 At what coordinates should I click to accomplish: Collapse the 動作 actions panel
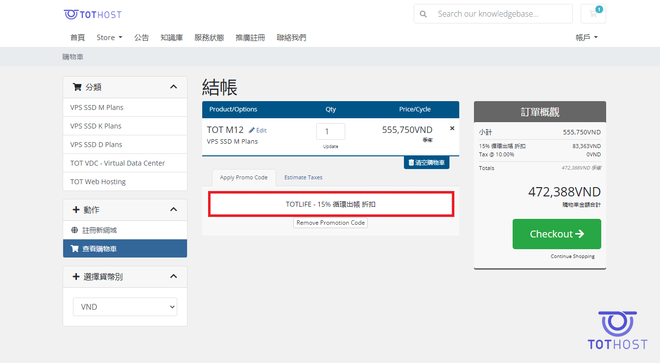(x=173, y=210)
